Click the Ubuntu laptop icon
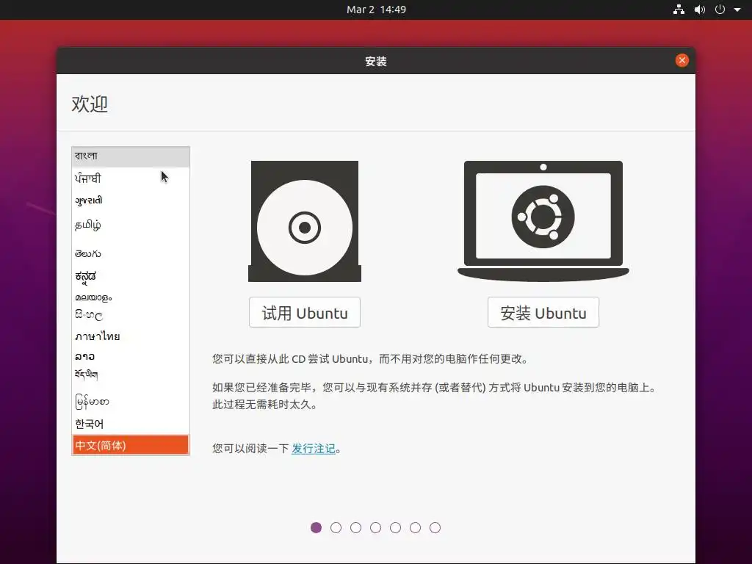This screenshot has width=752, height=564. [x=543, y=221]
